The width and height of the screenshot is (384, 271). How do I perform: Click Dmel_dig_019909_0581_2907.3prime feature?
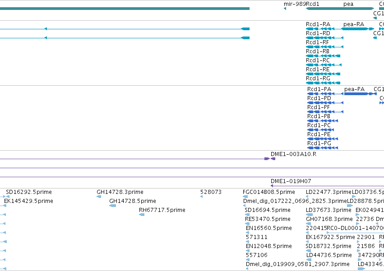point(247,269)
